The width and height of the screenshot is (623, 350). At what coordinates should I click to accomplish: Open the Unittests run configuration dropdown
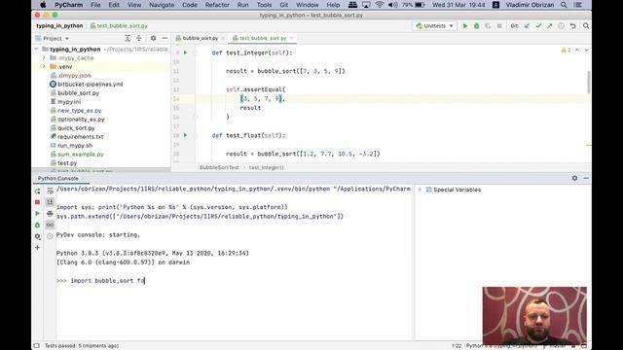click(x=435, y=26)
